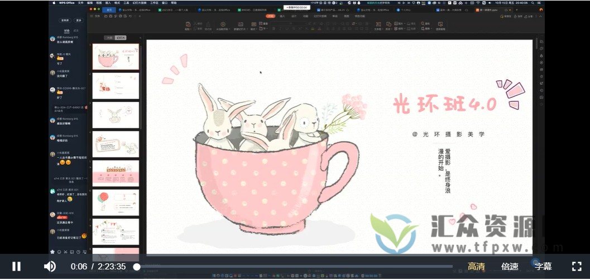
Task: Click the Wi-Fi icon in menu bar
Action: point(478,3)
